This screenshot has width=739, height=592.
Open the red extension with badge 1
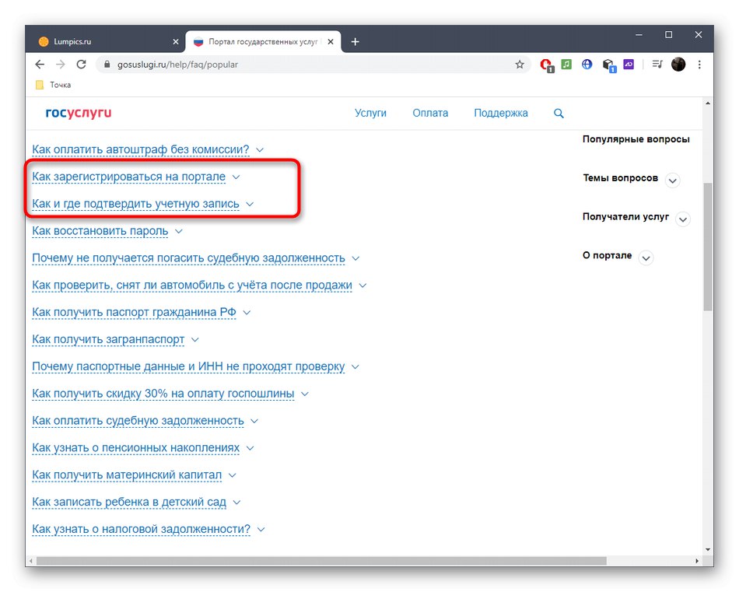pyautogui.click(x=547, y=65)
